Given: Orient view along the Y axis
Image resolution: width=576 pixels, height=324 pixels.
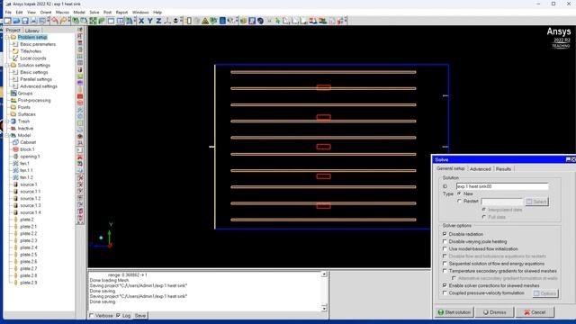Looking at the screenshot, I should click(x=150, y=21).
